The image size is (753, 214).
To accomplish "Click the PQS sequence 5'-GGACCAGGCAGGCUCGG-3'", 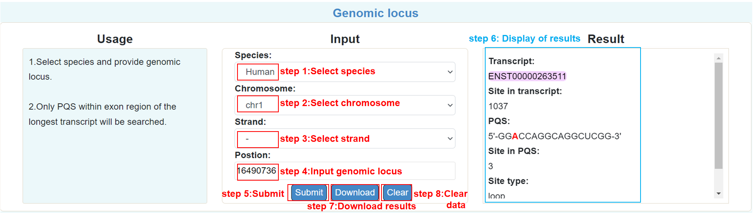I will pos(554,136).
